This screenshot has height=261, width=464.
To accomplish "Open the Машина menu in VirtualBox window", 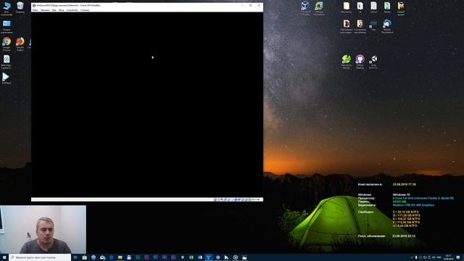I will coord(45,10).
